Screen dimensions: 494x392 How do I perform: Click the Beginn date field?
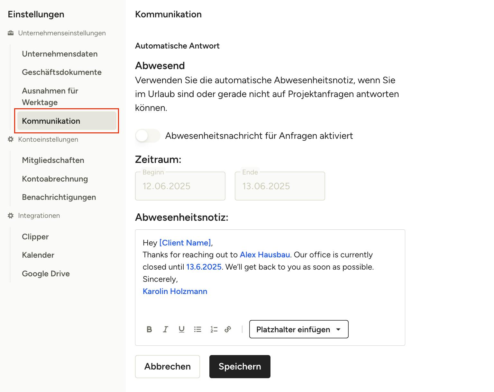click(180, 186)
